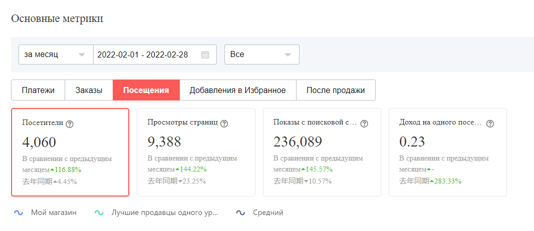The width and height of the screenshot is (534, 231).
Task: Expand the Все filter dropdown
Action: coord(262,54)
